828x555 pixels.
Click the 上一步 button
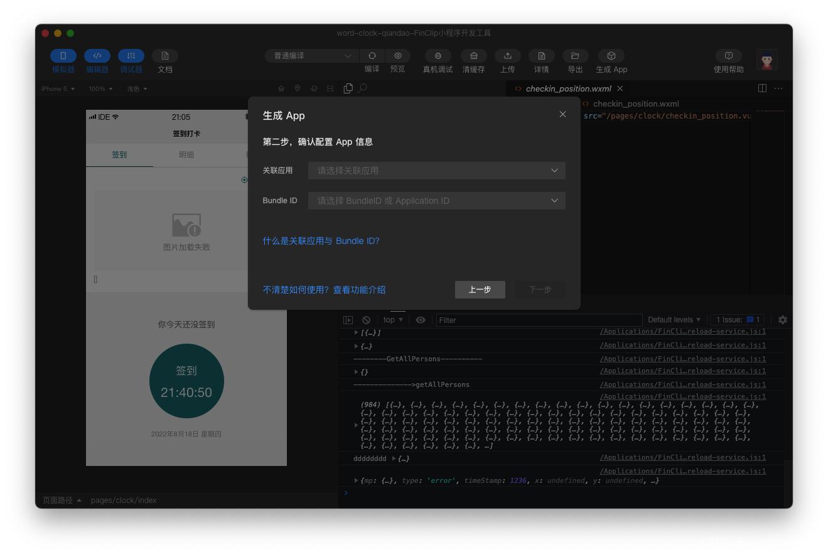480,290
